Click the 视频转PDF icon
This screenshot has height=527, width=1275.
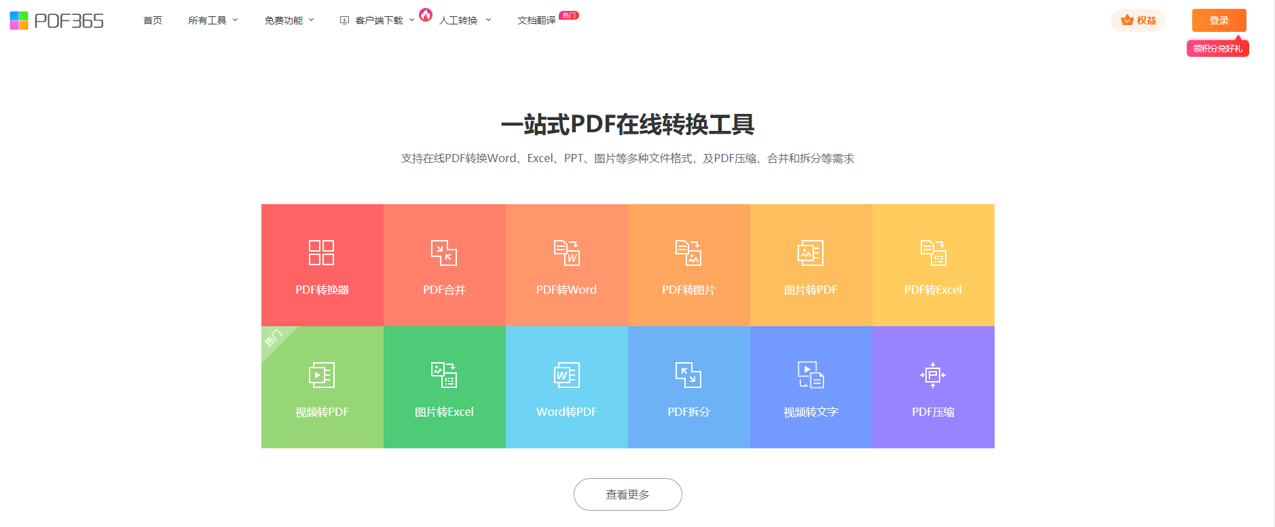(x=322, y=374)
